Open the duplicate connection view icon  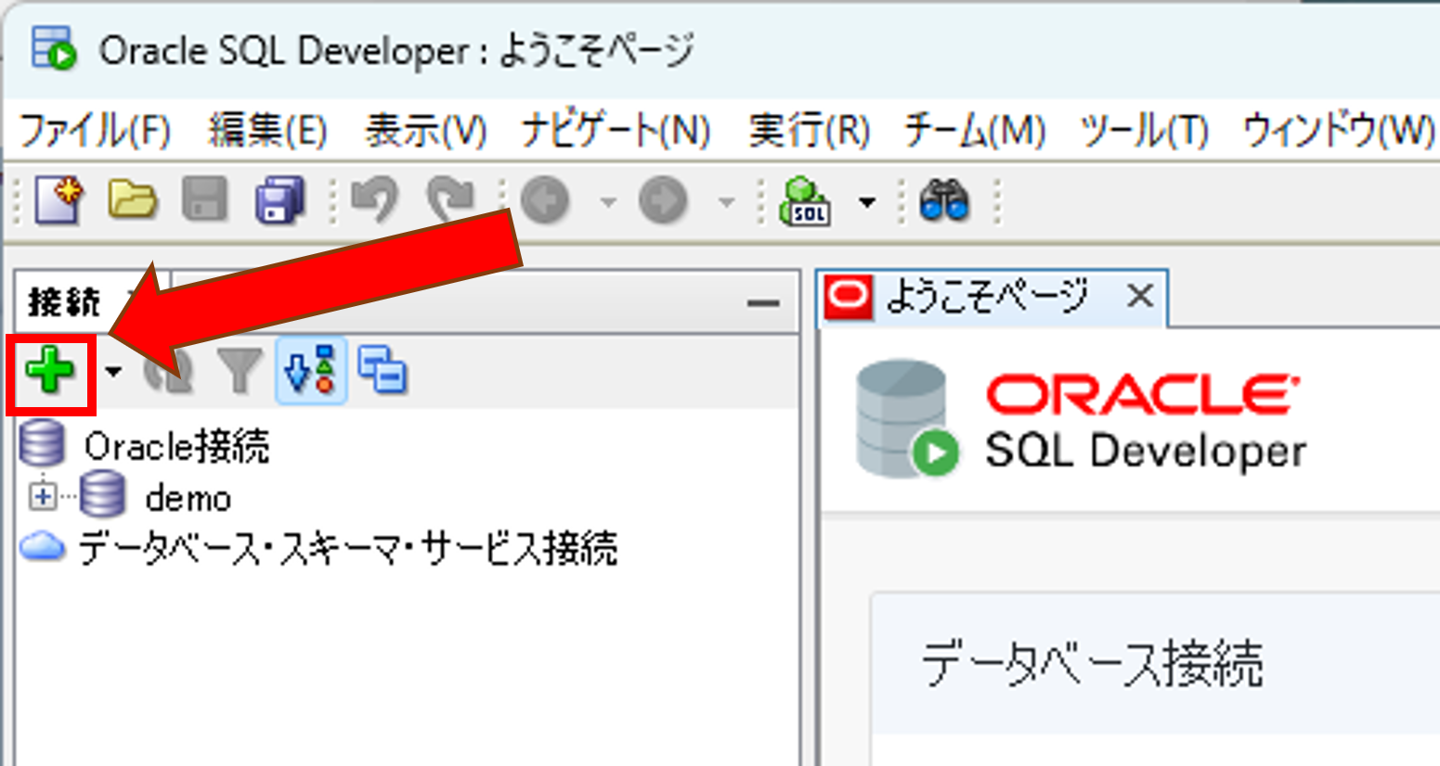click(x=384, y=369)
